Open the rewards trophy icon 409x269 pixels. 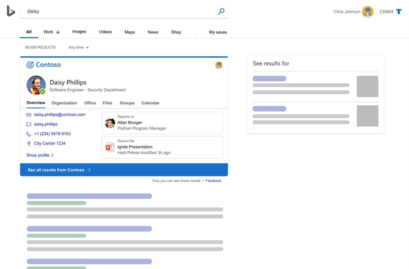click(x=399, y=11)
